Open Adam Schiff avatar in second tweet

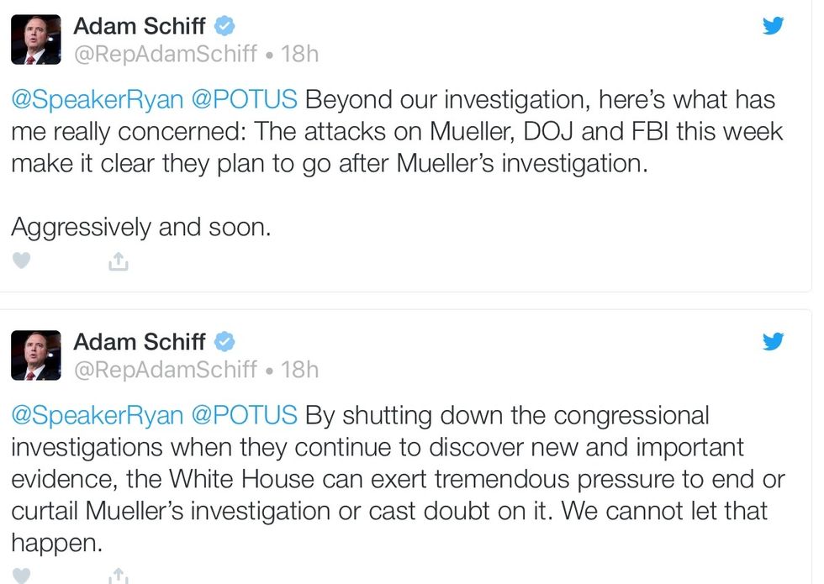click(x=35, y=355)
